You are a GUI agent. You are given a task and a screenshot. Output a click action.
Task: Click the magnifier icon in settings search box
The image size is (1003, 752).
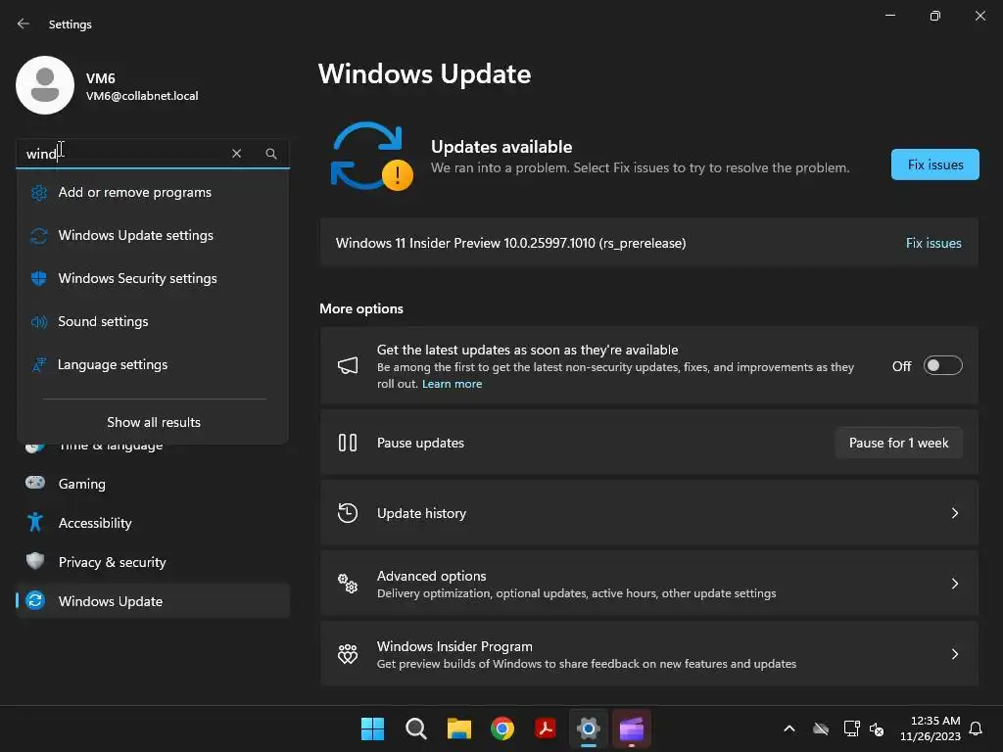[271, 154]
